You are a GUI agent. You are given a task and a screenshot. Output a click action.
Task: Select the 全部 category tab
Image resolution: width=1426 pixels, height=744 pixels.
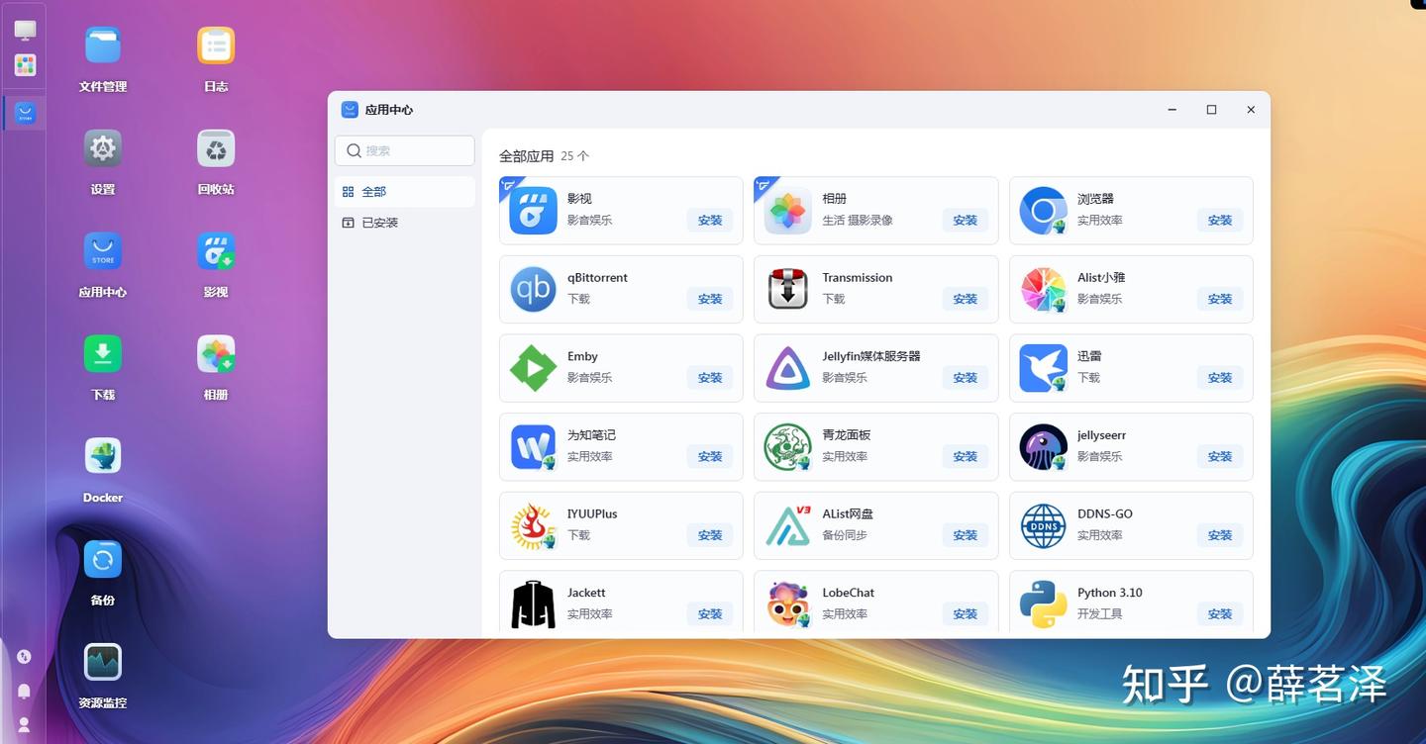click(373, 191)
